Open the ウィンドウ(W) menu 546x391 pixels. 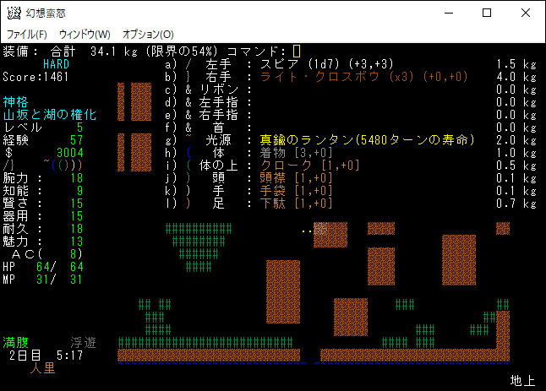click(85, 34)
